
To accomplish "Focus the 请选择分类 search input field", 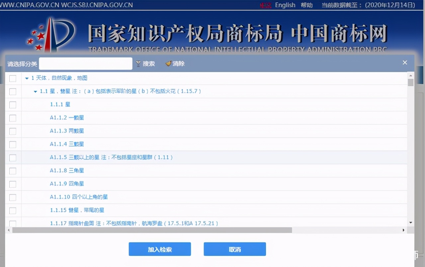I will tap(86, 63).
